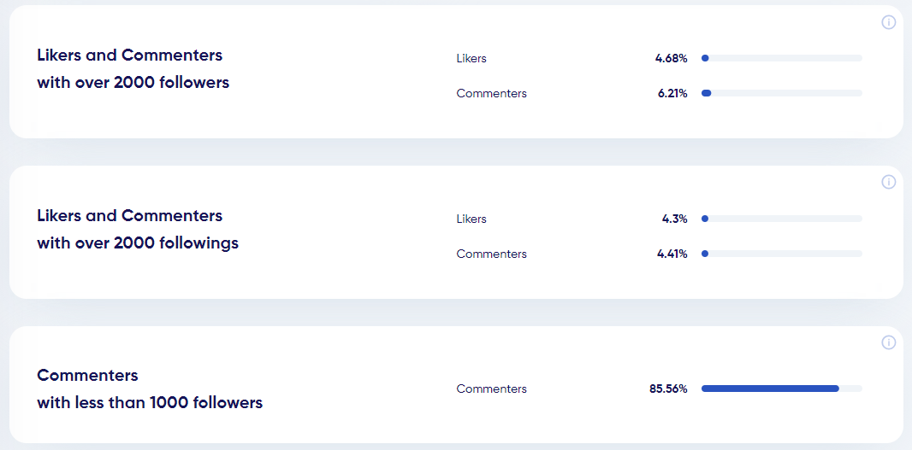
Task: Select the 6.21% percentage value
Action: tap(672, 93)
